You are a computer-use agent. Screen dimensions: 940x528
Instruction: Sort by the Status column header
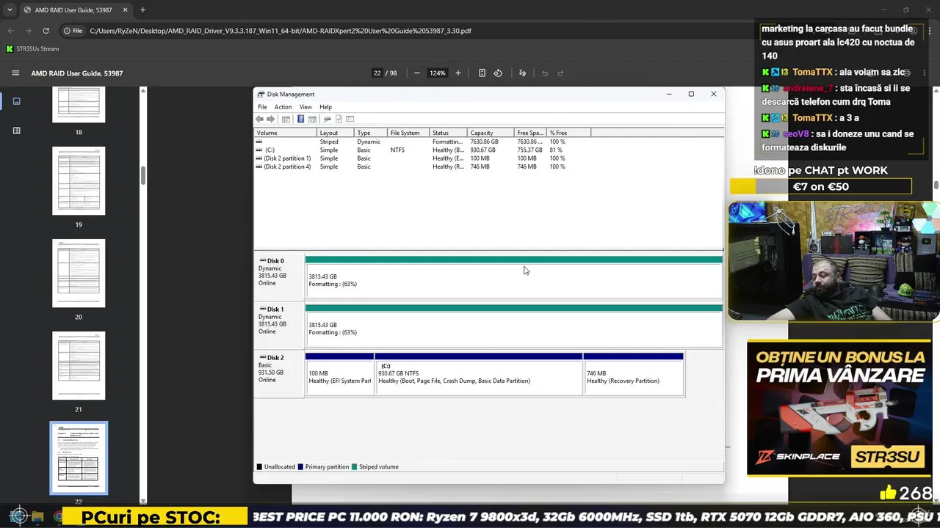coord(449,133)
